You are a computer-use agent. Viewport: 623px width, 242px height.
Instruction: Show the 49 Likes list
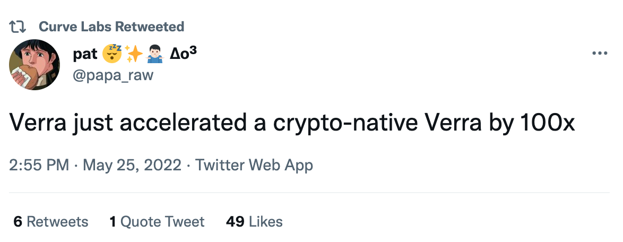[x=254, y=221]
